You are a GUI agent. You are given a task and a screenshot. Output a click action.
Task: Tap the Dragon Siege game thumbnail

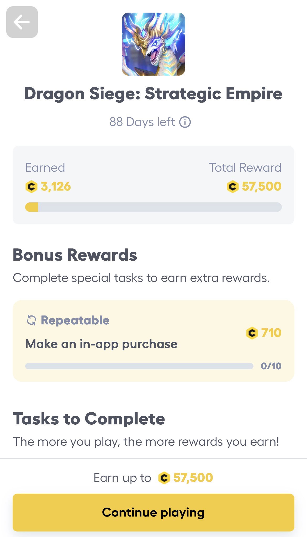tap(153, 44)
